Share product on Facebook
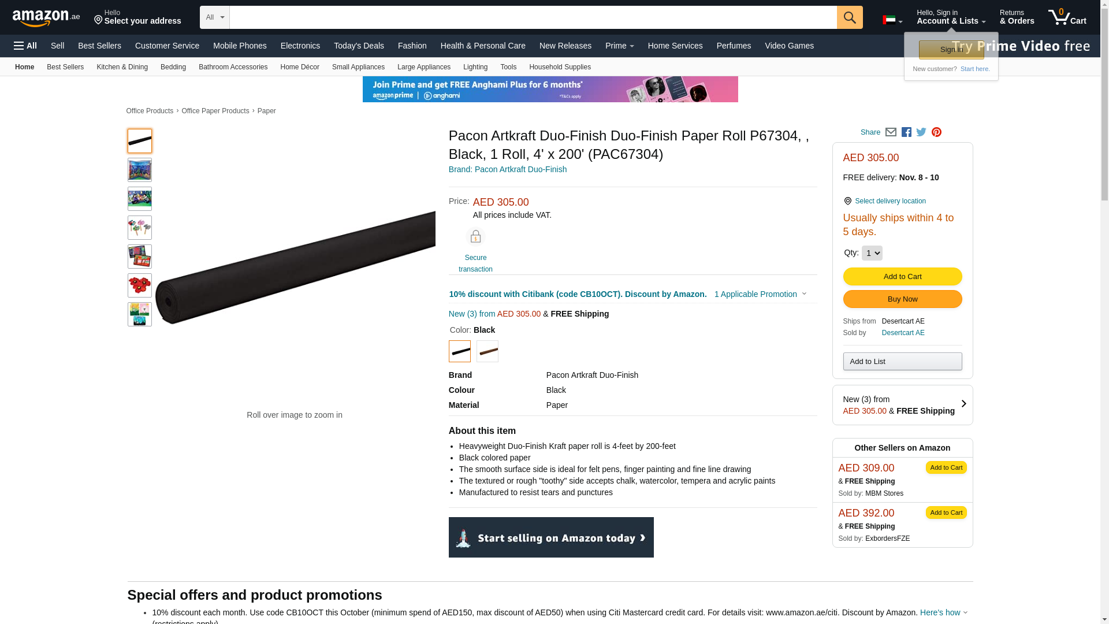This screenshot has width=1109, height=624. coord(906,132)
